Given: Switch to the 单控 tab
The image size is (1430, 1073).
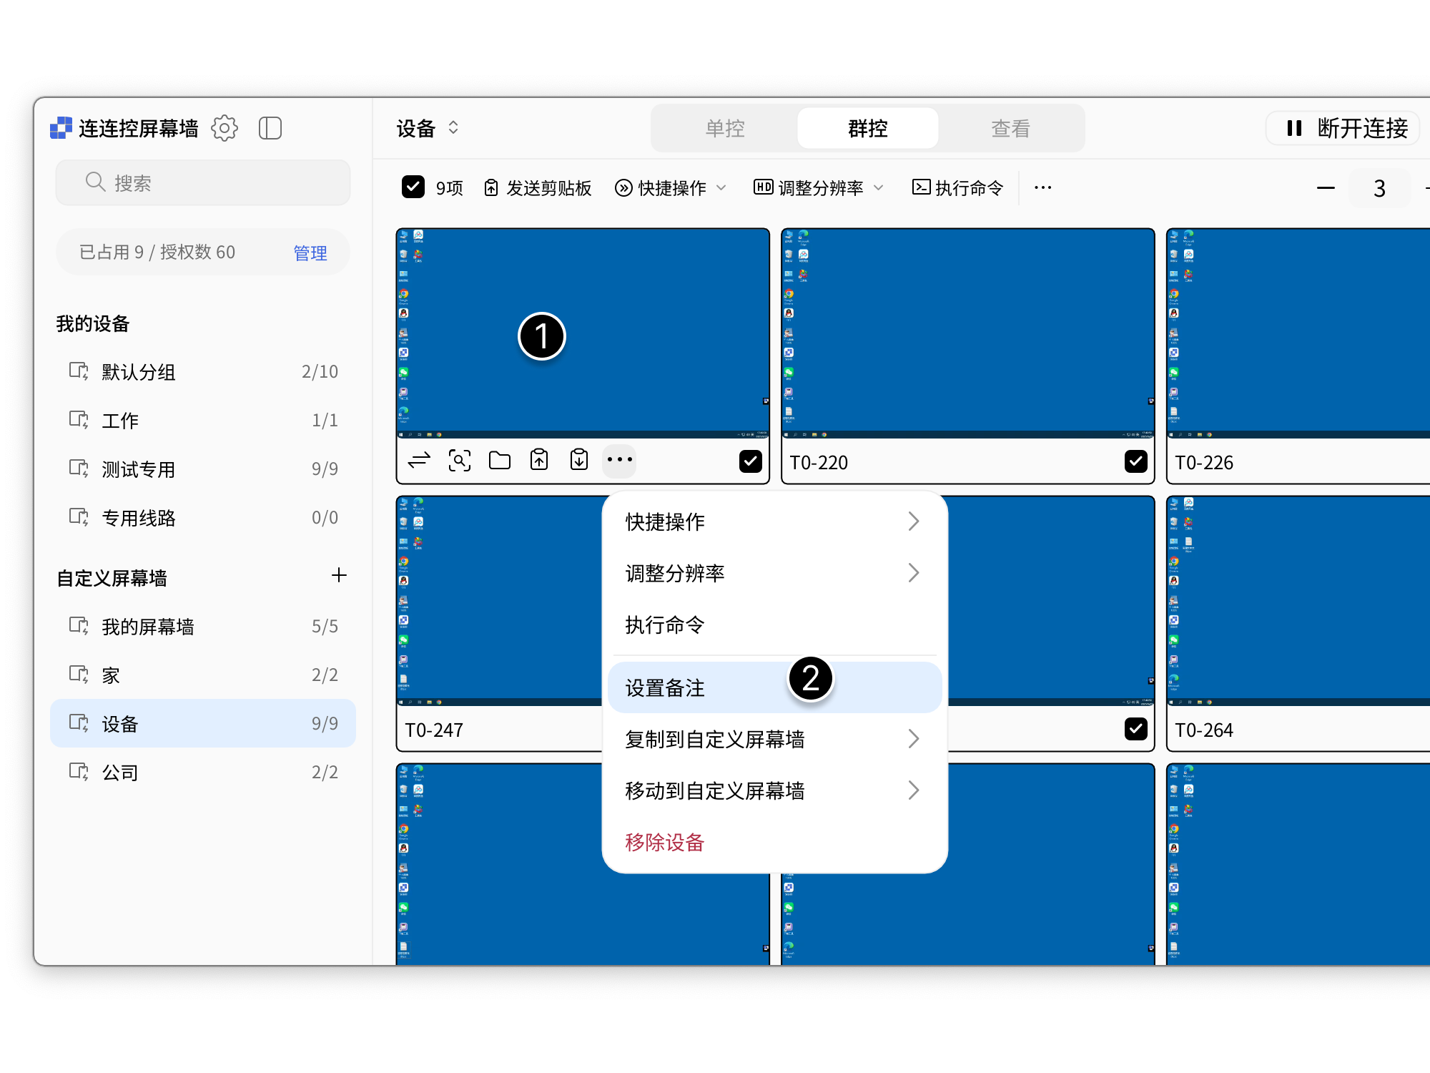Looking at the screenshot, I should point(724,128).
